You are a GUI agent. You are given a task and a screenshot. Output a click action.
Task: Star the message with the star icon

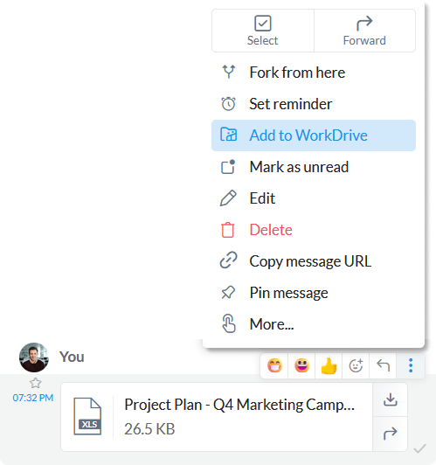35,383
